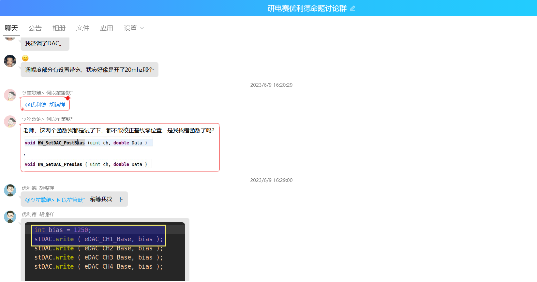Open avatar beside the 稍等我找一下 message

[10, 190]
